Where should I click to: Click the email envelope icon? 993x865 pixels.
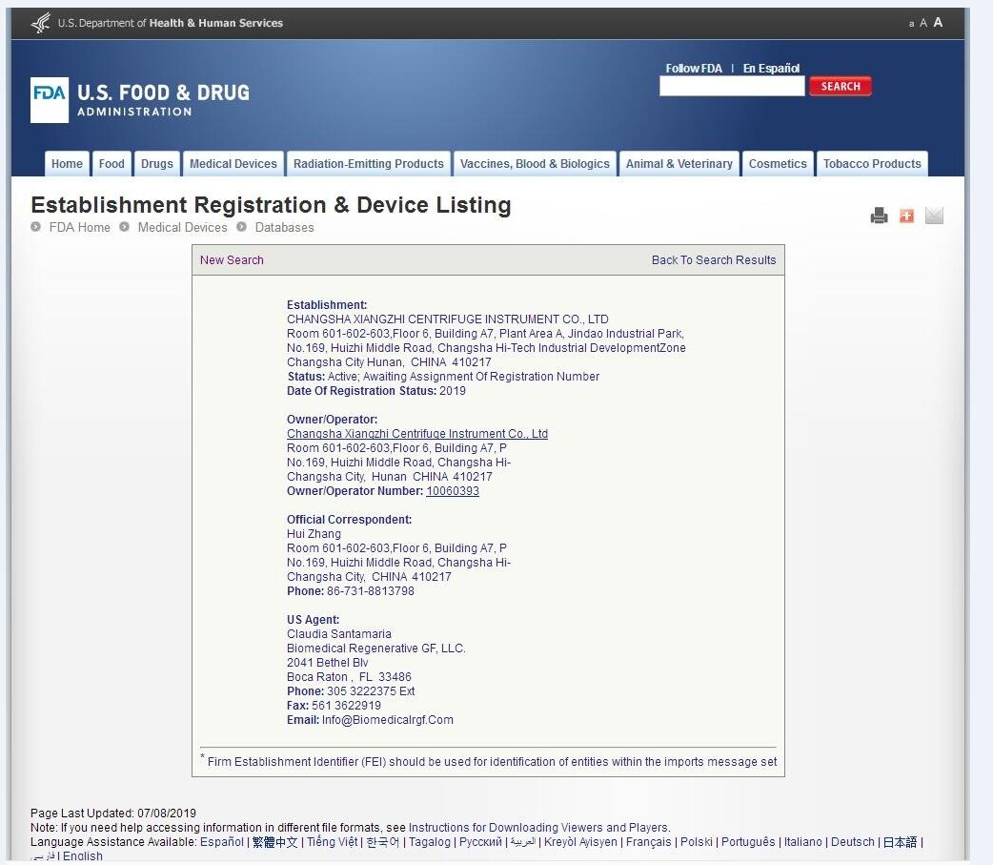pyautogui.click(x=934, y=216)
